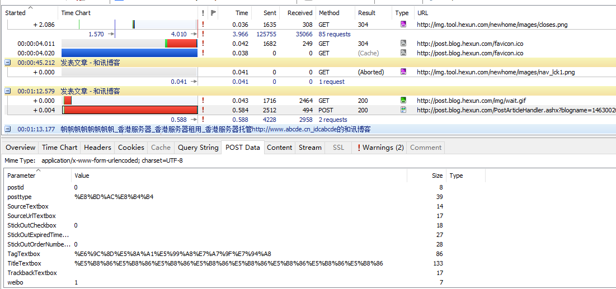Image resolution: width=616 pixels, height=289 pixels.
Task: Click the type icon for nav_lck1.png row
Action: [x=403, y=72]
